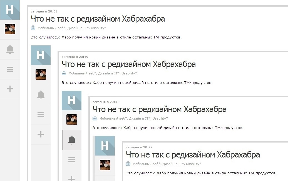
Task: Click the 'Это случилось' intro text under 20:51 post
Action: click(106, 37)
